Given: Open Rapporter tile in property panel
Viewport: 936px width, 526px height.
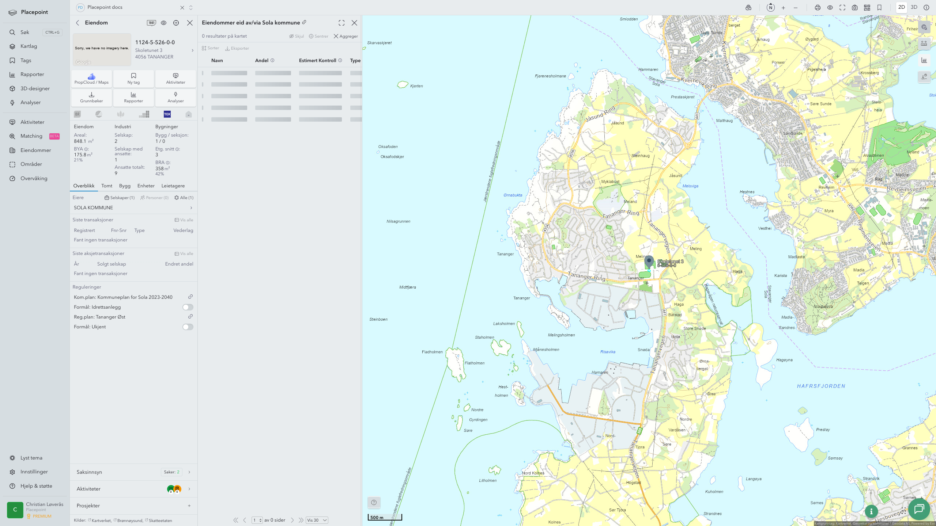Looking at the screenshot, I should [x=133, y=98].
